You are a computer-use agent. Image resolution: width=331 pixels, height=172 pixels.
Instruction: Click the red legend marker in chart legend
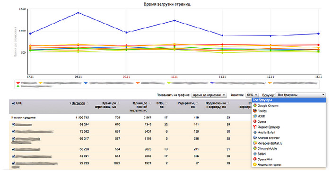(18, 83)
